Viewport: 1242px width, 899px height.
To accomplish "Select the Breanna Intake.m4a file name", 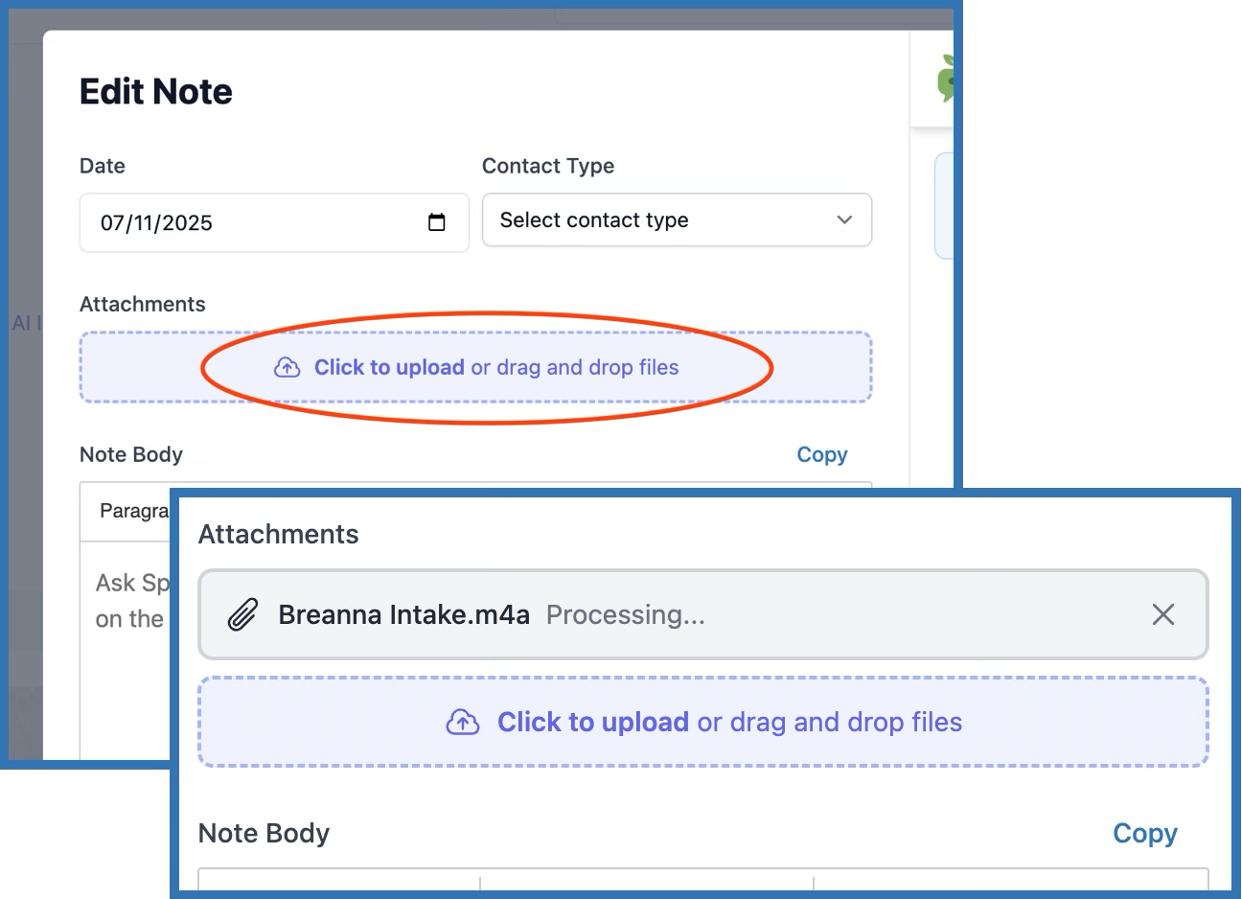I will tap(403, 615).
